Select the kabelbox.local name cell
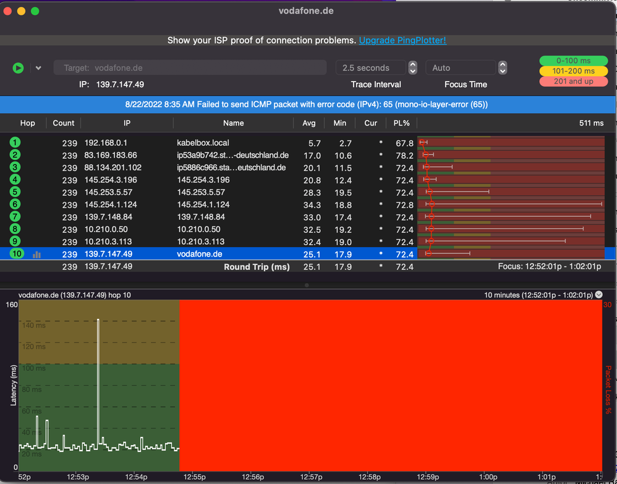617x484 pixels. [203, 143]
